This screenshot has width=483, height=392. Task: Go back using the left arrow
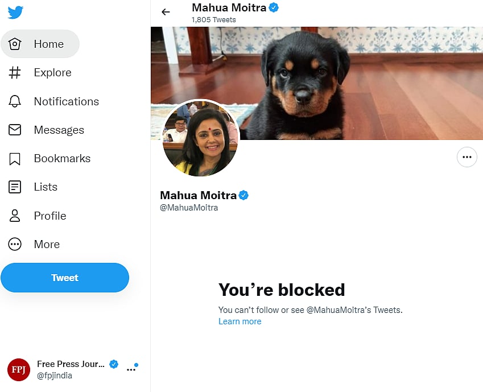[x=166, y=12]
